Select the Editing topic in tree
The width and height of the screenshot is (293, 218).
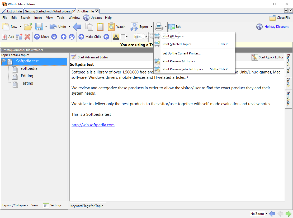(x=27, y=76)
